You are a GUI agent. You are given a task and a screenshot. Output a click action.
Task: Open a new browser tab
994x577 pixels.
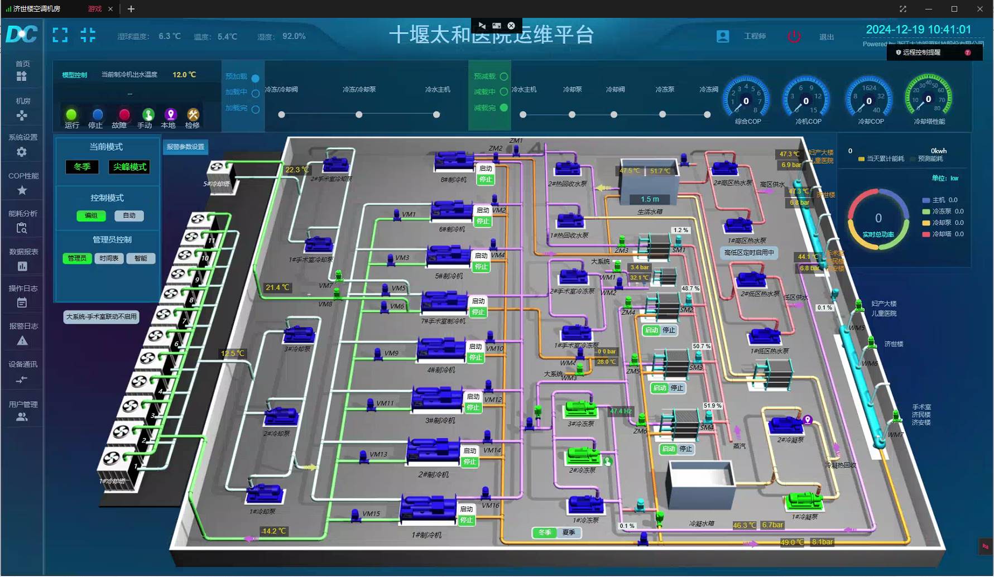click(x=131, y=9)
